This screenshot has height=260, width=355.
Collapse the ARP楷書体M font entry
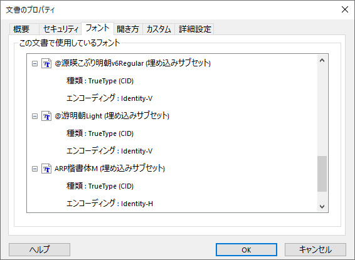click(34, 169)
